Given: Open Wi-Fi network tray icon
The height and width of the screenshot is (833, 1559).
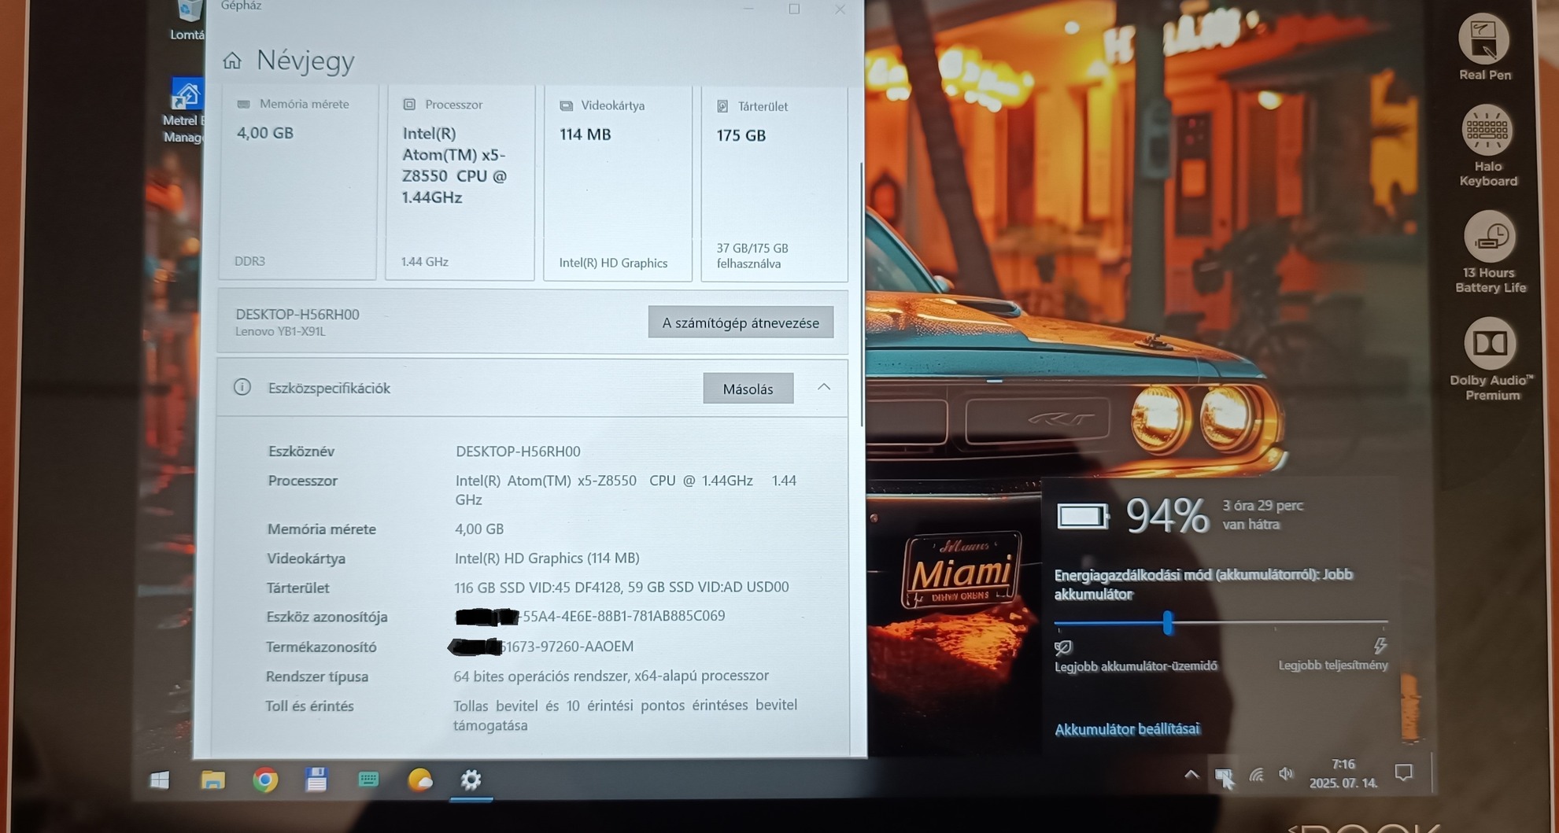Looking at the screenshot, I should click(1256, 775).
